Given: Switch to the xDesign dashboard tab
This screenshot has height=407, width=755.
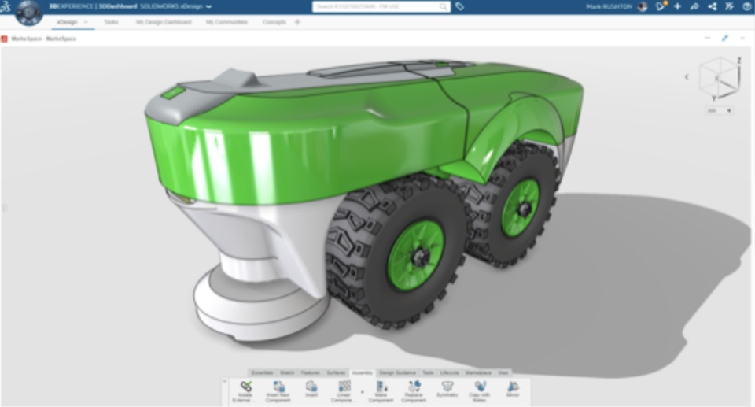Looking at the screenshot, I should coord(67,22).
